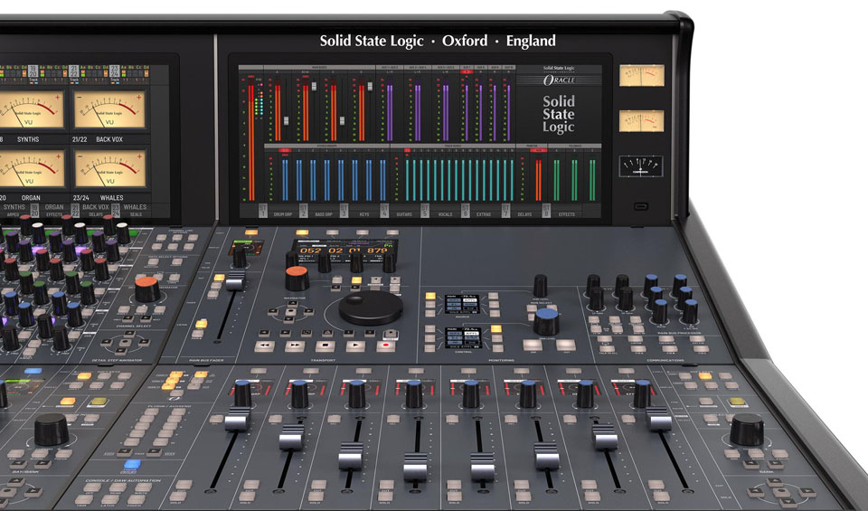Select the ST 1 DRUM GRP label

(278, 211)
